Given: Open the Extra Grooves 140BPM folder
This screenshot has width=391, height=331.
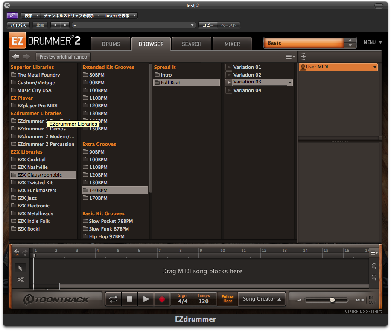Looking at the screenshot, I should pos(115,190).
